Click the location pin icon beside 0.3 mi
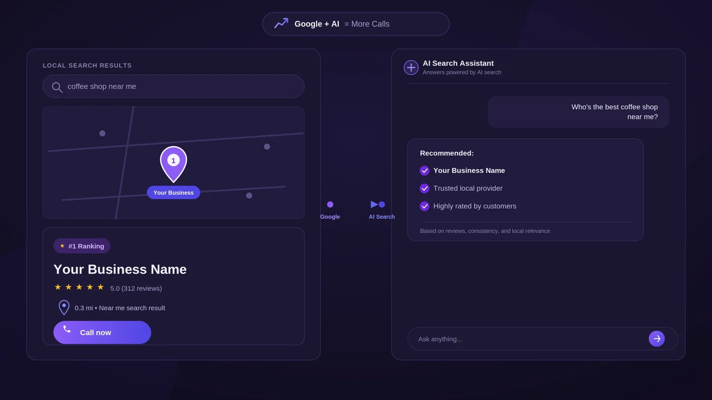This screenshot has width=712, height=400. click(64, 308)
